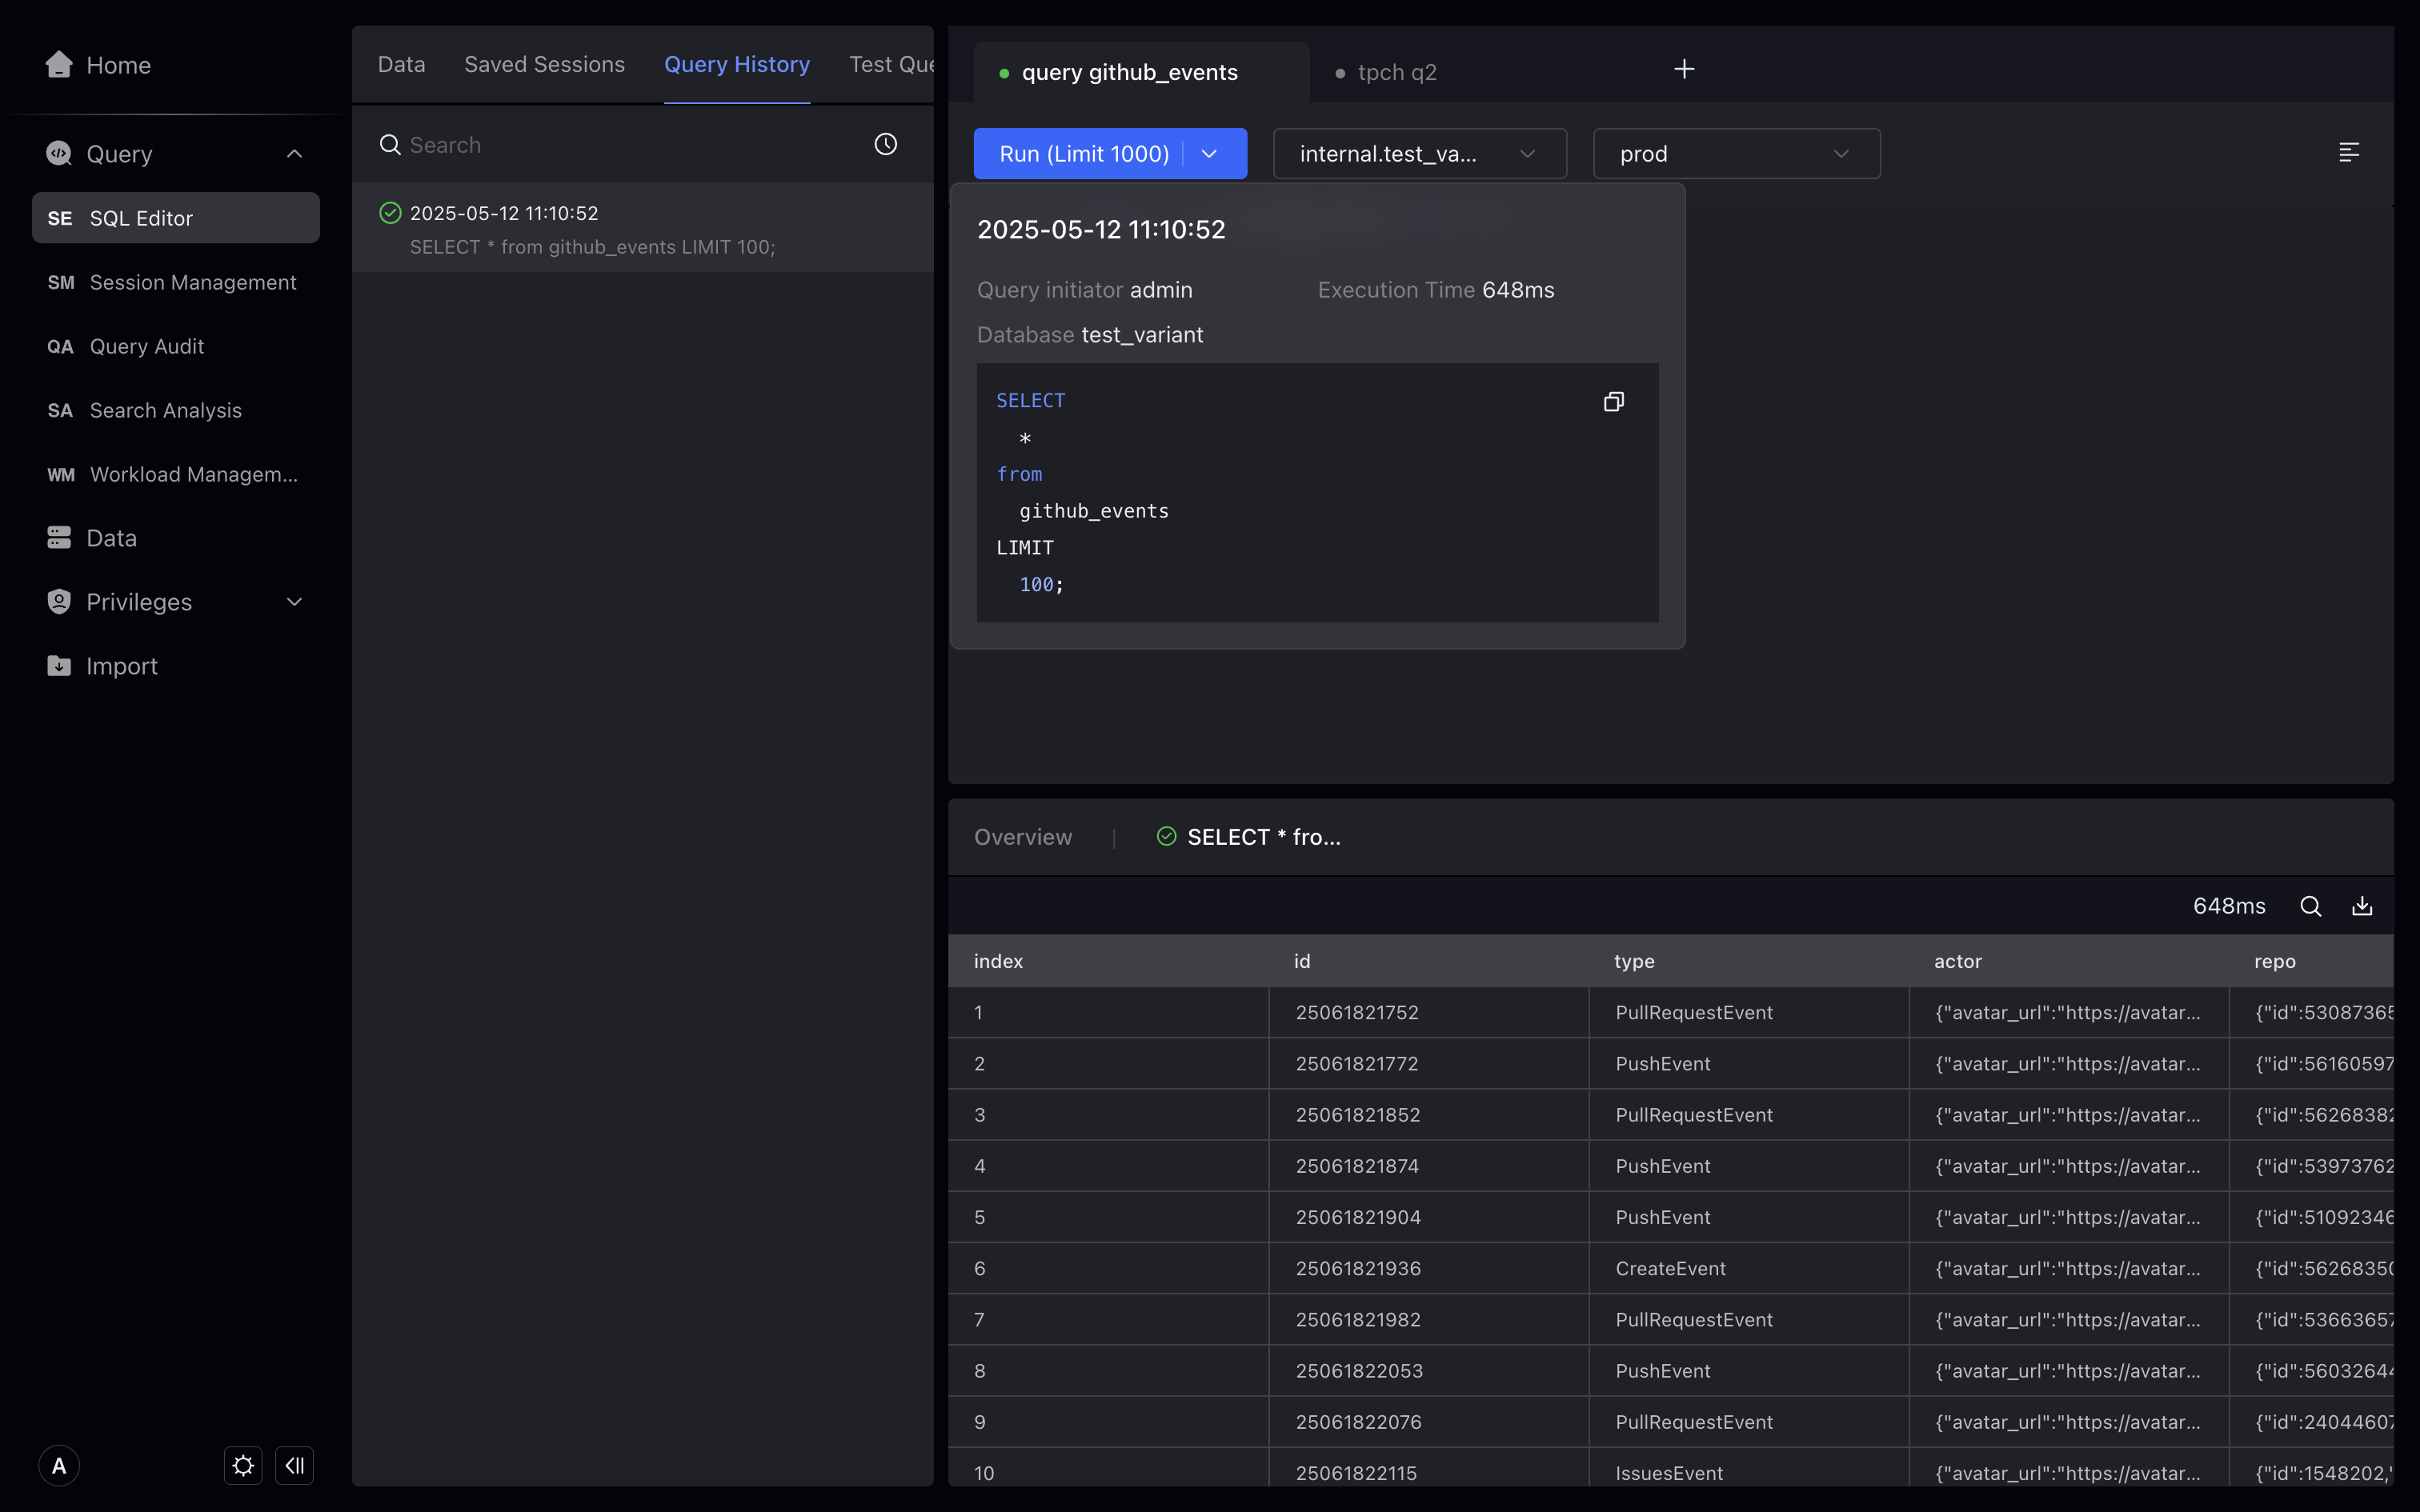Expand the Privileges section chevron
Viewport: 2420px width, 1512px height.
(294, 602)
